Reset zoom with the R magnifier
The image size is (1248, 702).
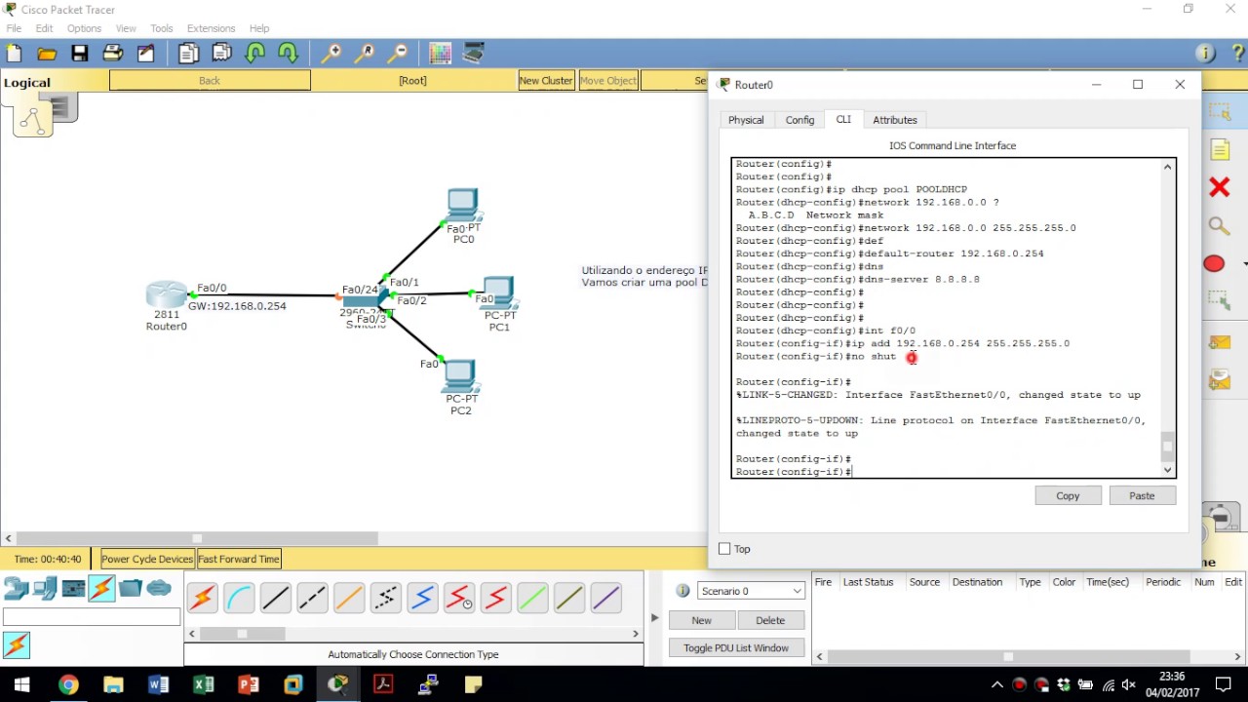(365, 54)
